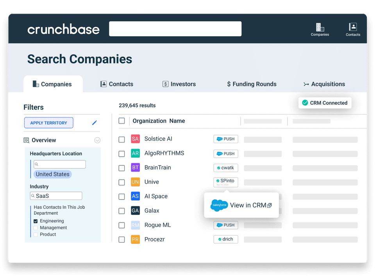Screen dimensions: 375x276
Task: Enable the Management department checkbox
Action: click(x=36, y=228)
